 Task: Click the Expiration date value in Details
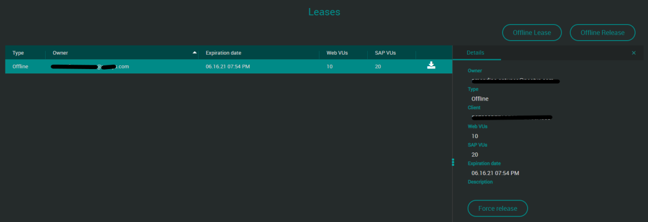pos(495,173)
